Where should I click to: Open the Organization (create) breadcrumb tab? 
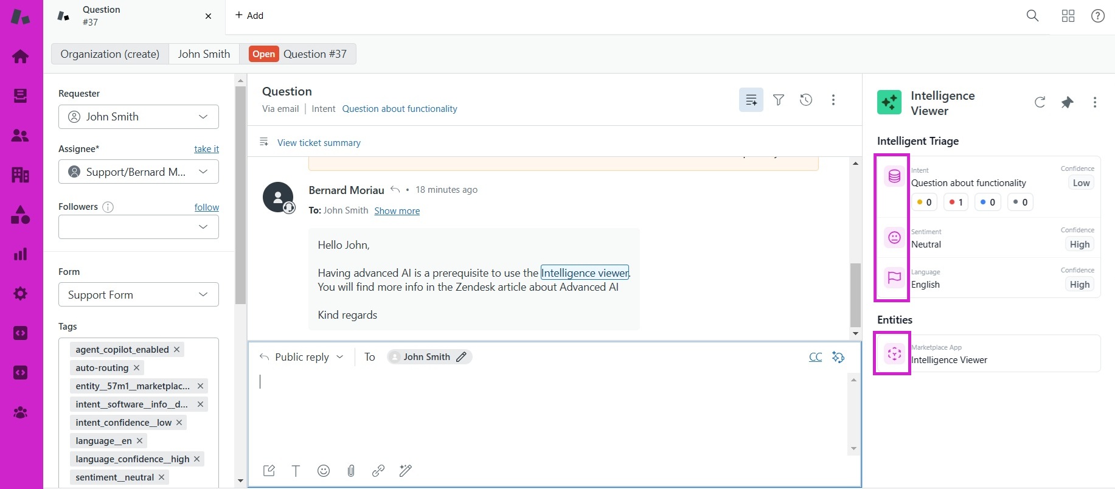[x=110, y=54]
